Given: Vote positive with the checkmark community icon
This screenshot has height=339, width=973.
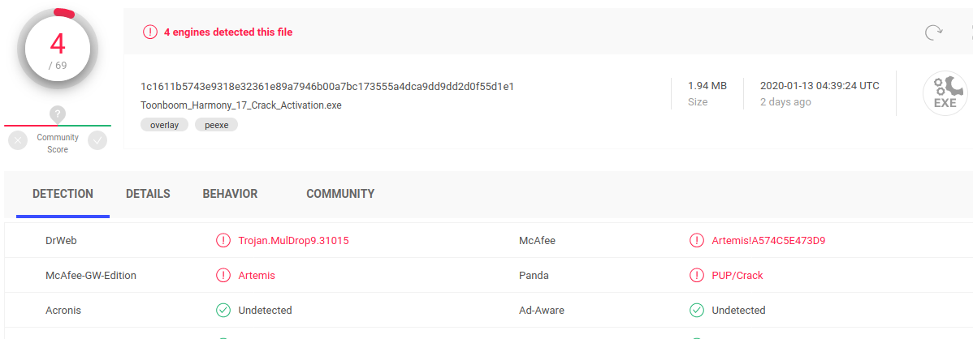Looking at the screenshot, I should click(x=97, y=140).
